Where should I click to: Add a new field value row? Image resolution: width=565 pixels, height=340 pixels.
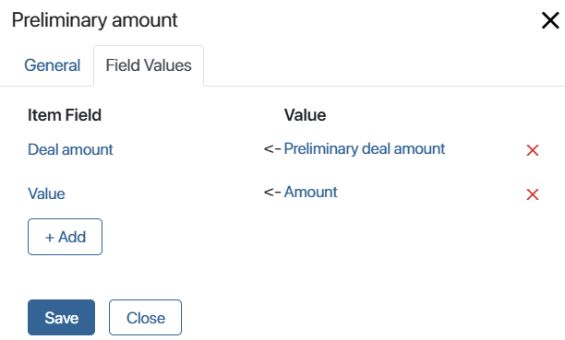point(65,237)
